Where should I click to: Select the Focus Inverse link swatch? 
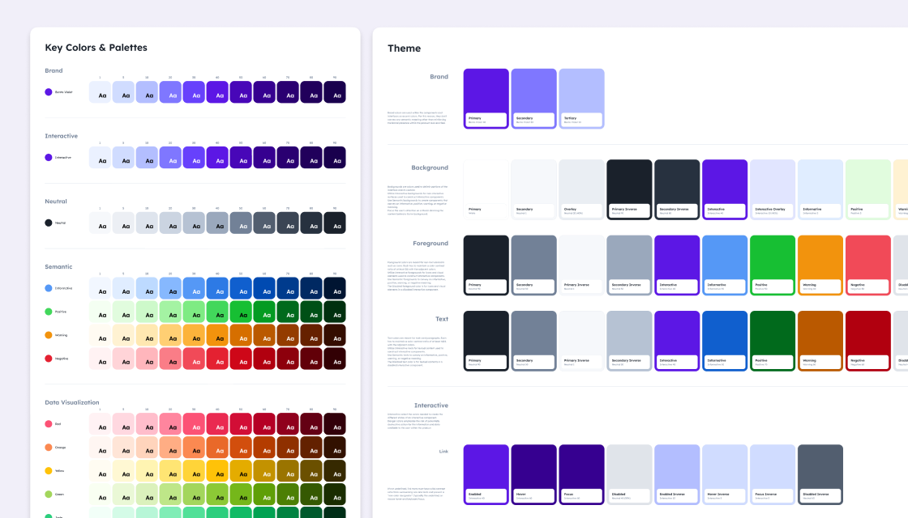coord(773,473)
